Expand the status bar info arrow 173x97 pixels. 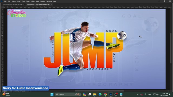pos(28,91)
